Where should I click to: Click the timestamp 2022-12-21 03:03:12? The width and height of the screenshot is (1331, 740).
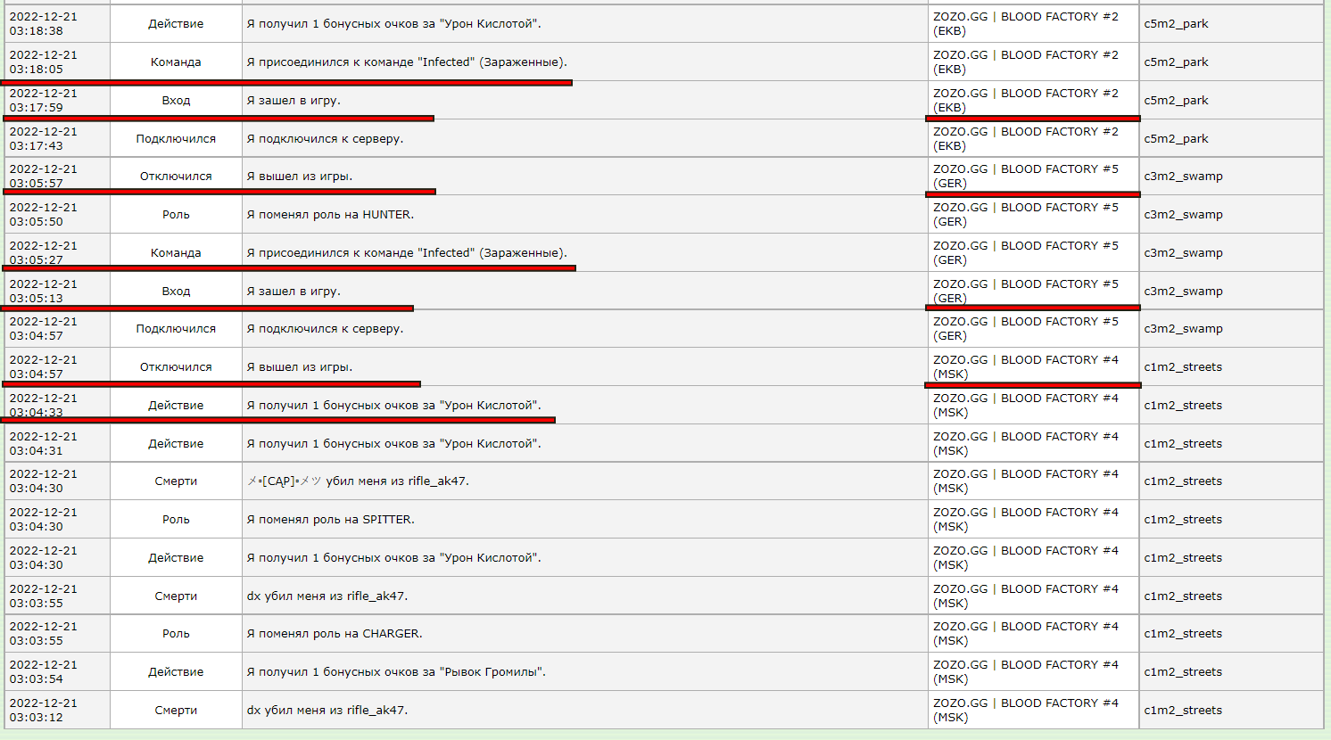tap(44, 711)
